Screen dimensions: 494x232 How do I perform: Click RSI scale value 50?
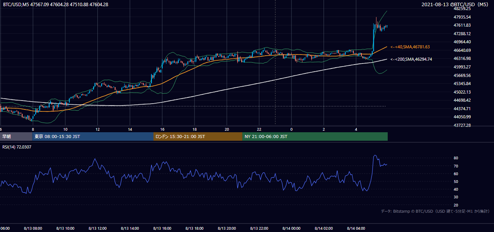(x=456, y=182)
